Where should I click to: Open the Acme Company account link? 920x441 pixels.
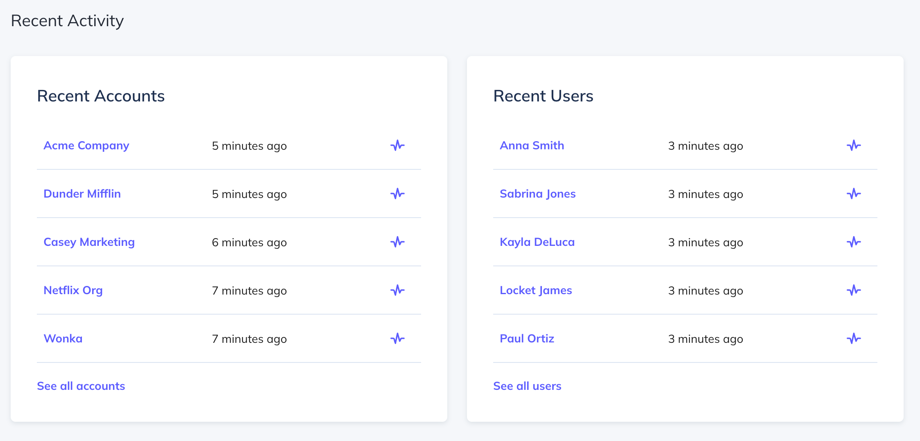[x=86, y=146]
